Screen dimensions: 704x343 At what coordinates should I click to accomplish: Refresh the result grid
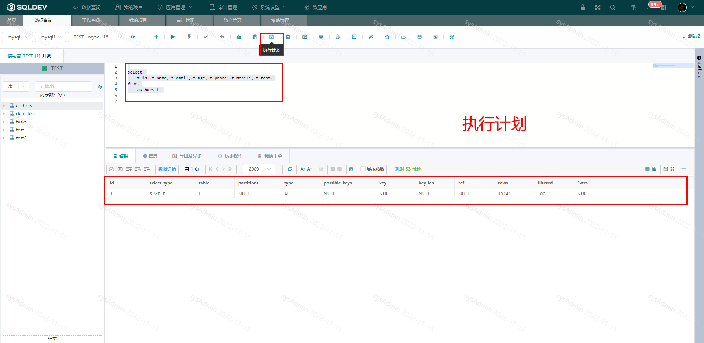(290, 169)
